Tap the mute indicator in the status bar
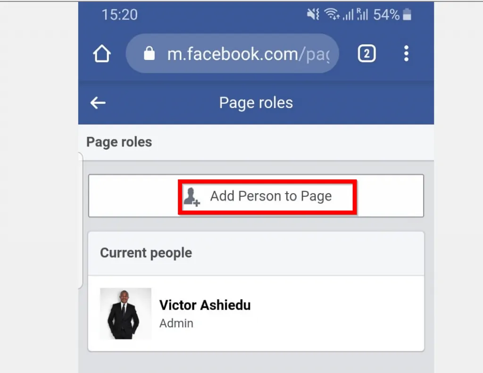The height and width of the screenshot is (373, 483). click(312, 14)
